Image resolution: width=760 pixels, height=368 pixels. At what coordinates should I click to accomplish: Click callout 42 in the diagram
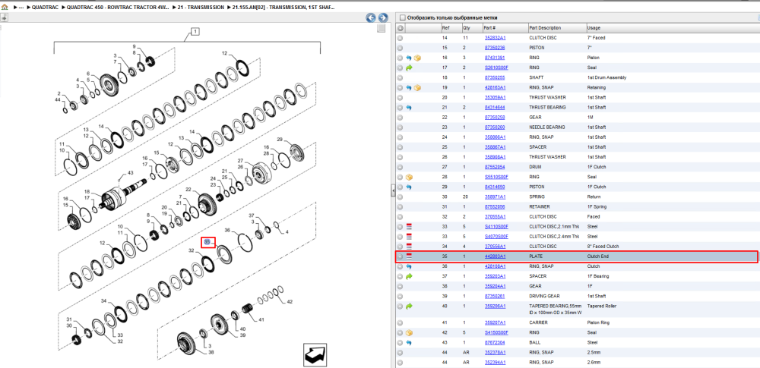290,302
